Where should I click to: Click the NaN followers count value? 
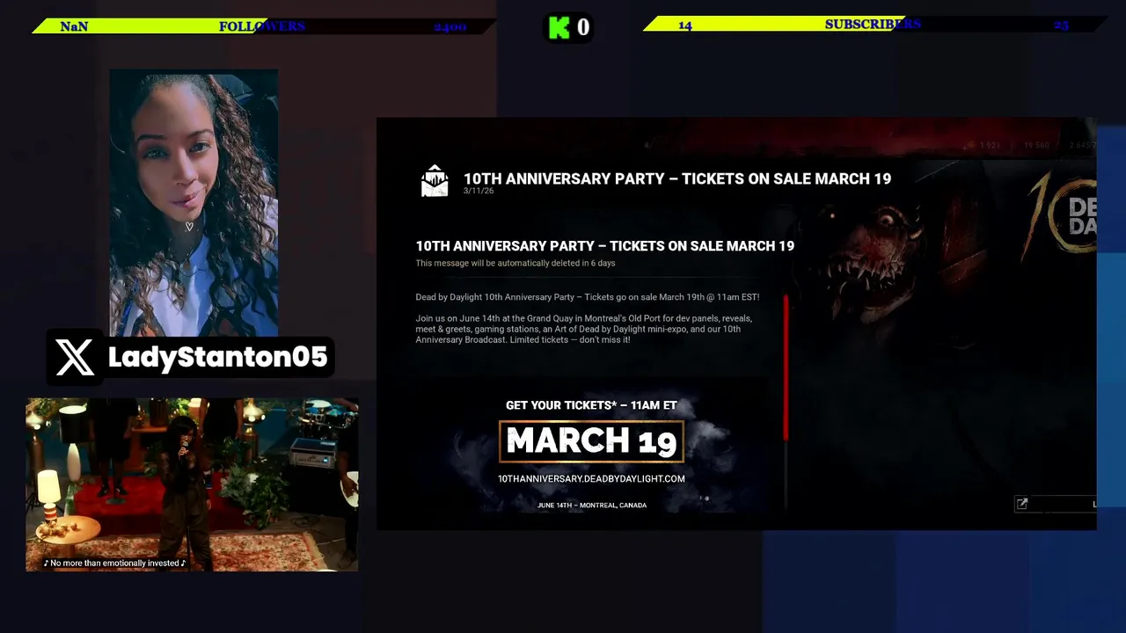point(74,26)
